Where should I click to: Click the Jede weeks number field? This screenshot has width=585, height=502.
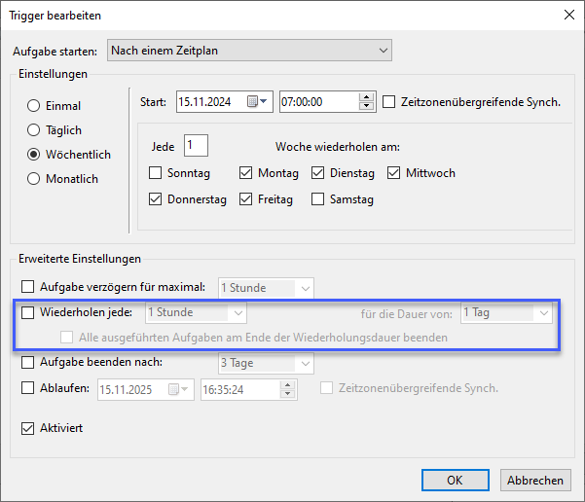pyautogui.click(x=196, y=145)
